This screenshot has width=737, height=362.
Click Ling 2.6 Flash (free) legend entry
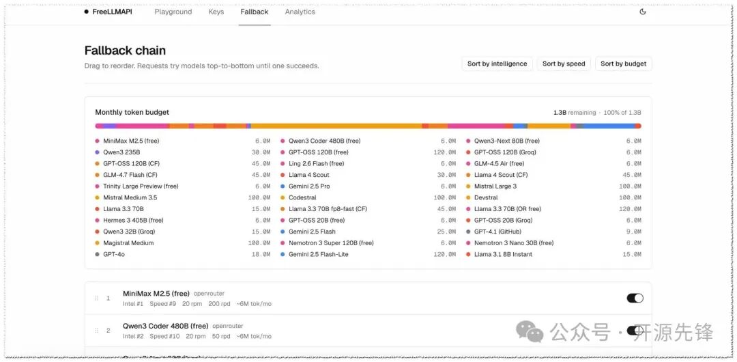pos(317,163)
